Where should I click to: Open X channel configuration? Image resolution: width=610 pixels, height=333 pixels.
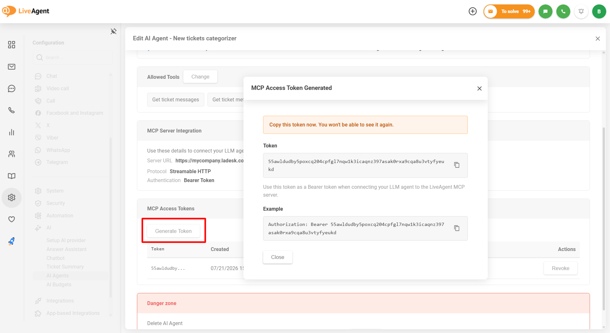click(48, 126)
